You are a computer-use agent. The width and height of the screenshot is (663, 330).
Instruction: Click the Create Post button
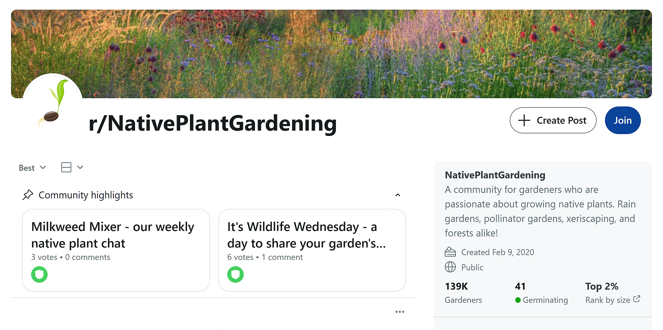[x=553, y=120]
